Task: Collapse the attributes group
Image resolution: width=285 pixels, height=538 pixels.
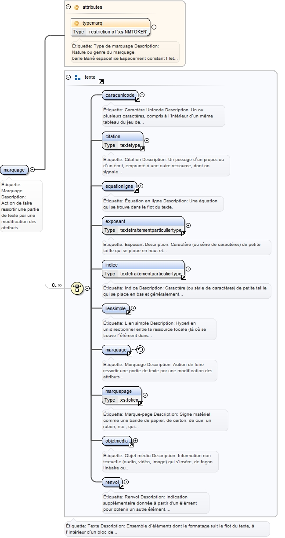Action: 68,7
